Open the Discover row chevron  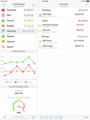(88, 31)
